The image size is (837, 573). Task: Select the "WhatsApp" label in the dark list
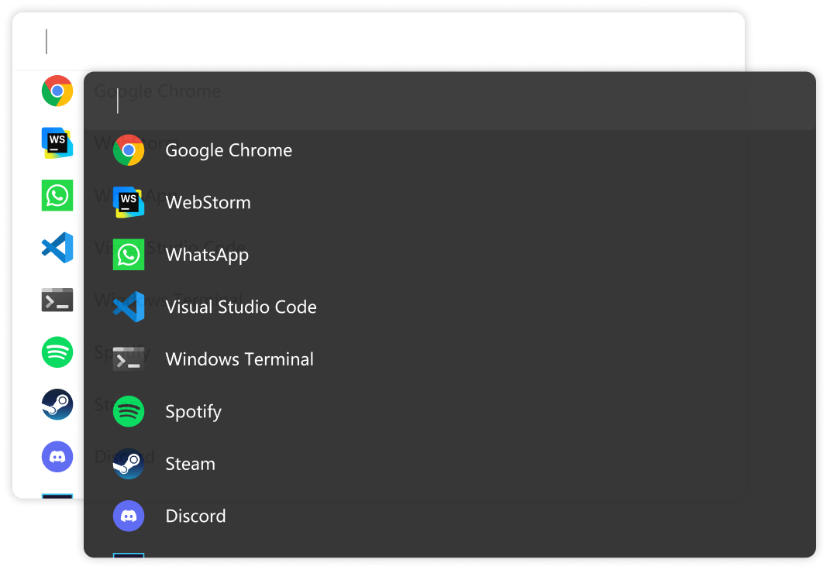pos(207,255)
